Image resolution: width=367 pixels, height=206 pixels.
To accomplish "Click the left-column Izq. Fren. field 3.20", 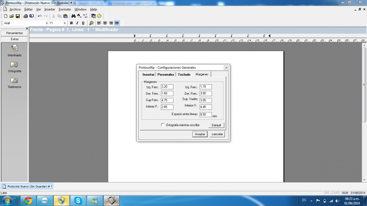I will [x=167, y=87].
